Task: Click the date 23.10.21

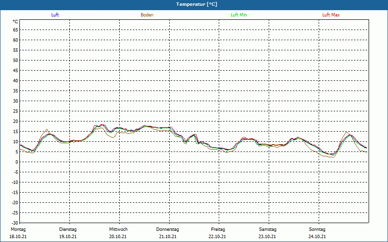Action: pyautogui.click(x=267, y=237)
